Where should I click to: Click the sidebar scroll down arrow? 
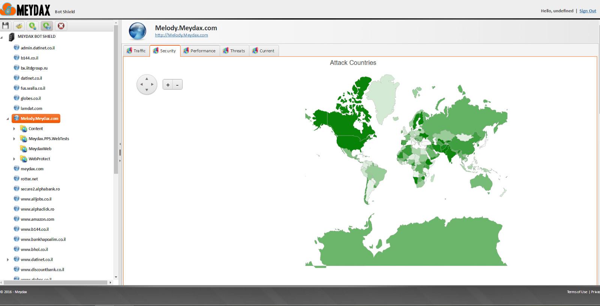pos(116,277)
